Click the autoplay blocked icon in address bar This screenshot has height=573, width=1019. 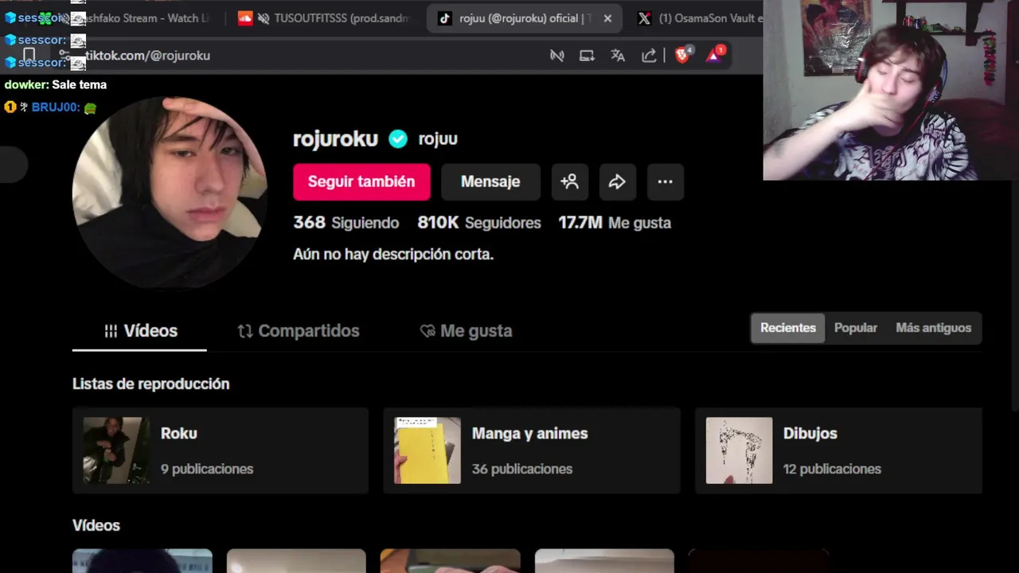557,56
